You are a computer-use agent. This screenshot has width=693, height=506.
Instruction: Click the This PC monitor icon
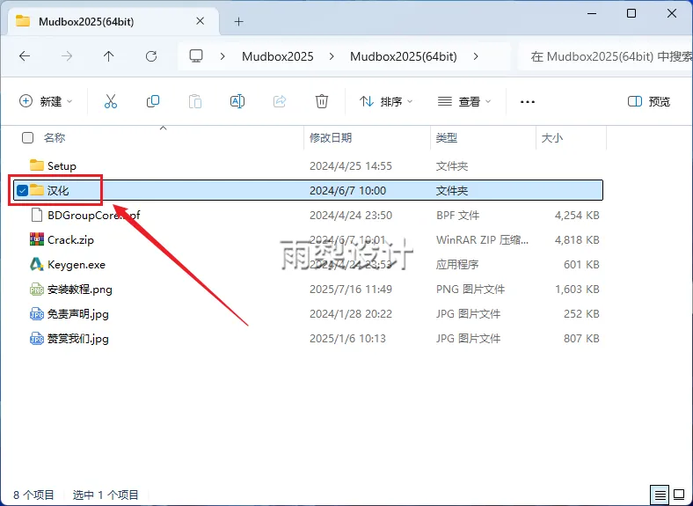[196, 55]
